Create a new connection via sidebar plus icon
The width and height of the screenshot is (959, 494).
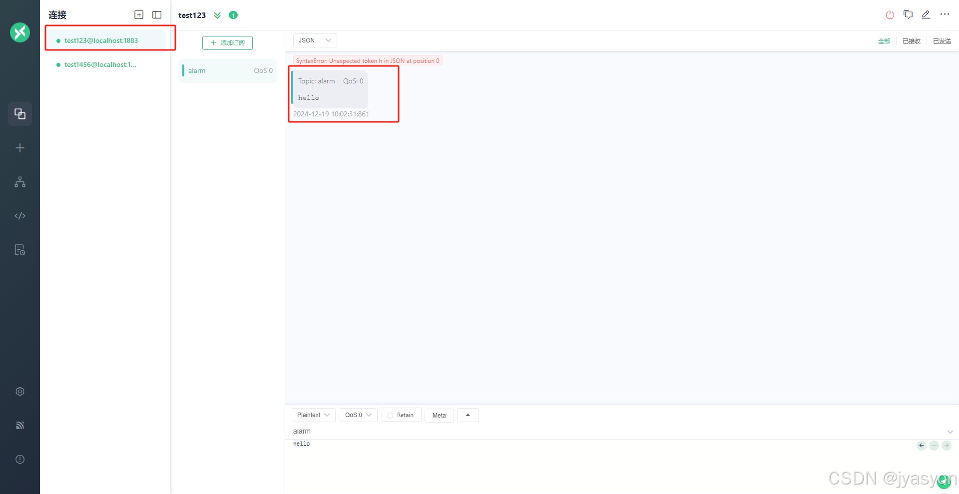click(x=20, y=147)
